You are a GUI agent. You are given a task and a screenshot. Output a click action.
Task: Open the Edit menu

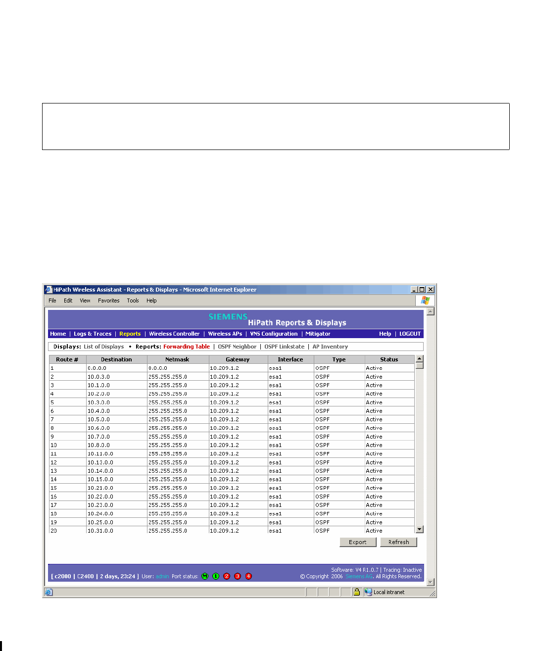68,300
